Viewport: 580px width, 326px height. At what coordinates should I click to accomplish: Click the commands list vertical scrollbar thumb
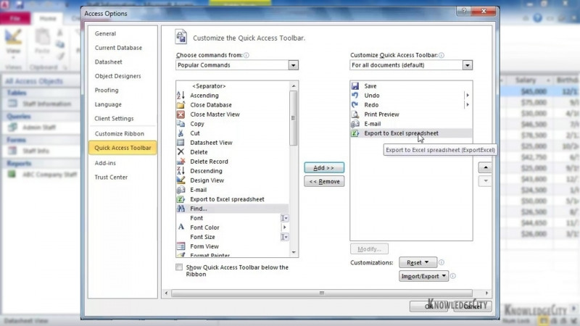pyautogui.click(x=294, y=118)
